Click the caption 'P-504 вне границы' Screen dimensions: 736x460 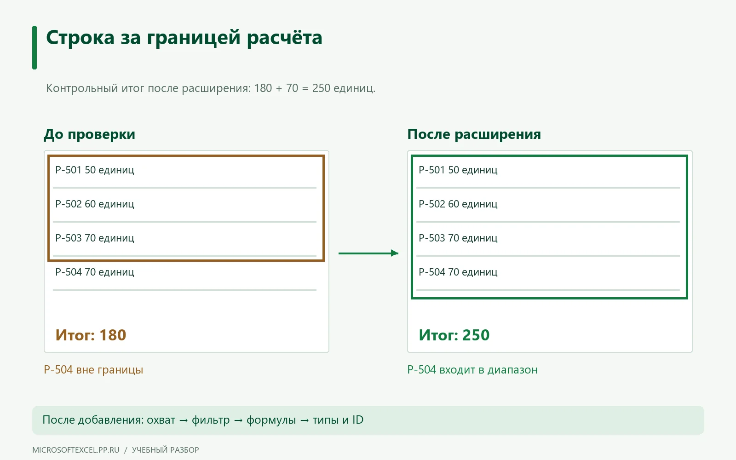93,370
